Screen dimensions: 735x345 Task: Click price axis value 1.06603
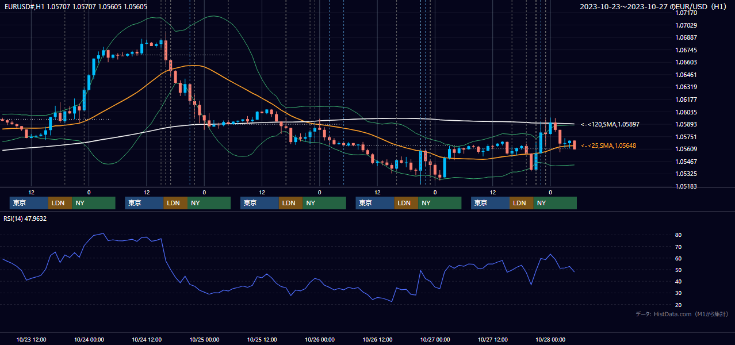tap(687, 62)
